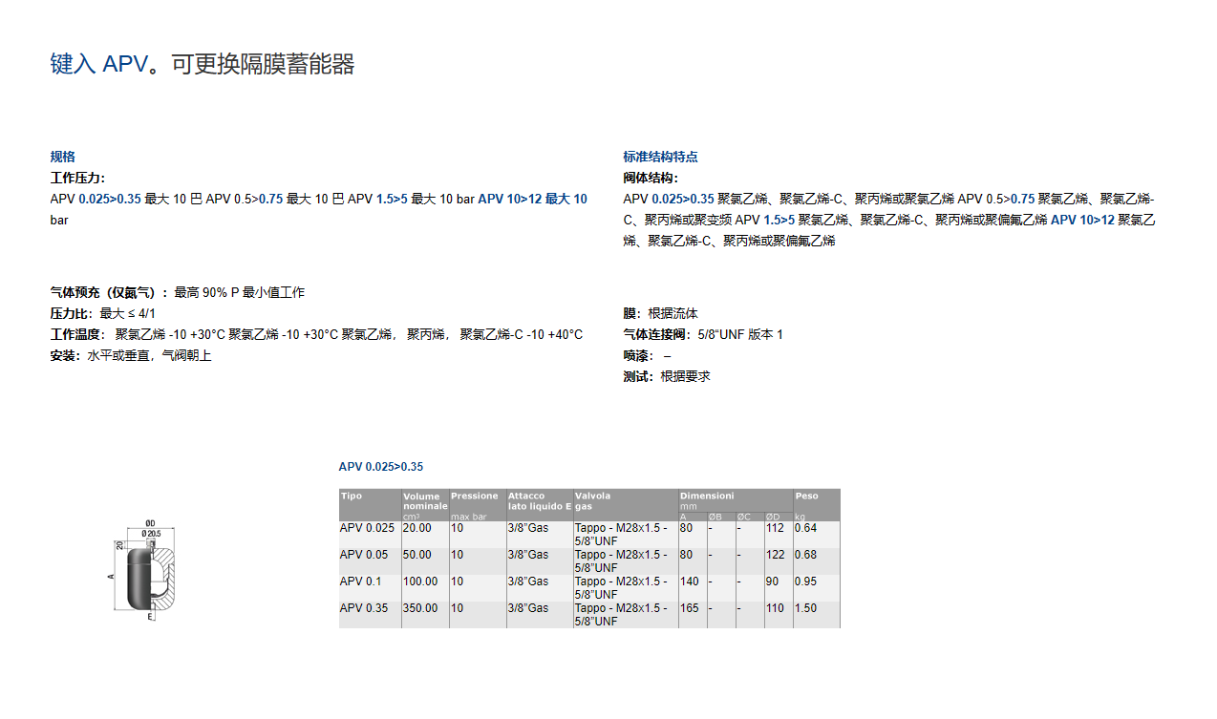This screenshot has height=719, width=1217.
Task: Click the Peso column header
Action: click(807, 497)
